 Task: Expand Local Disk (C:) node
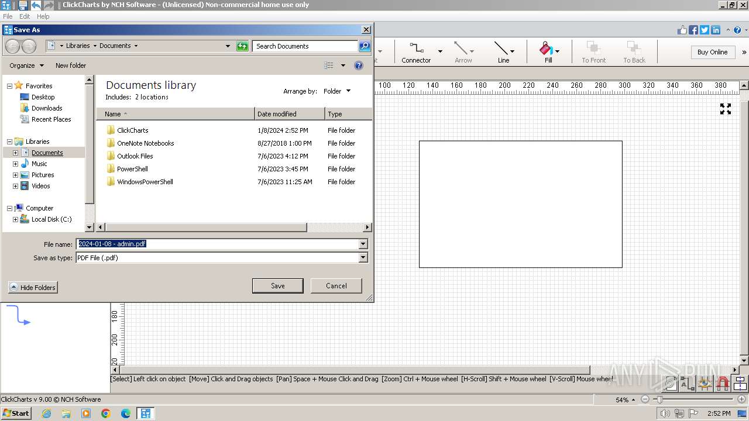click(16, 219)
